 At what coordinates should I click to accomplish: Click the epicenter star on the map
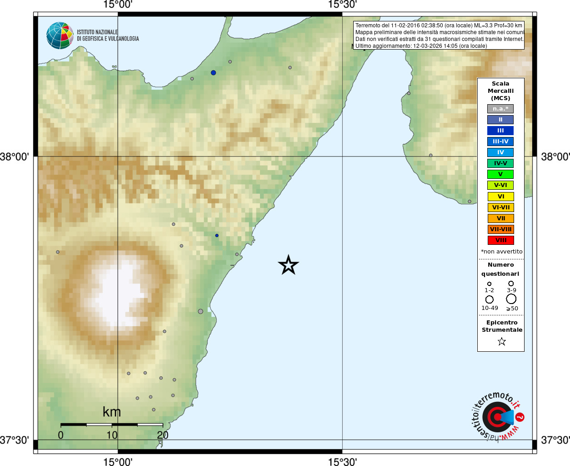click(x=289, y=265)
